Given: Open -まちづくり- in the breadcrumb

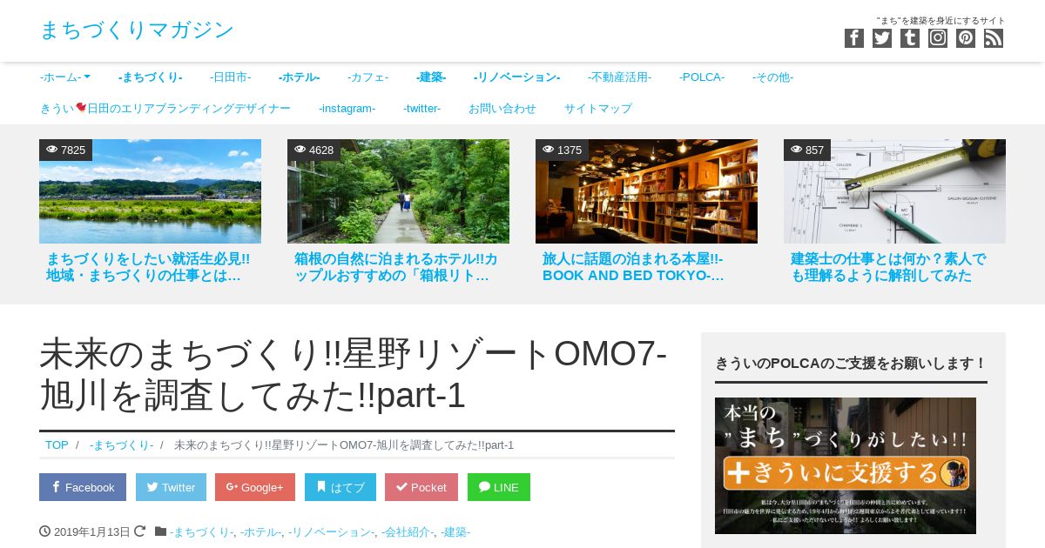Looking at the screenshot, I should point(121,445).
